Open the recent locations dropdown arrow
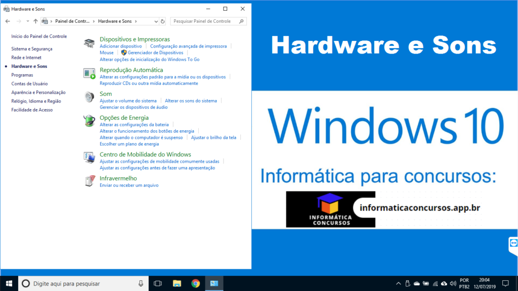The image size is (518, 291). tap(27, 21)
